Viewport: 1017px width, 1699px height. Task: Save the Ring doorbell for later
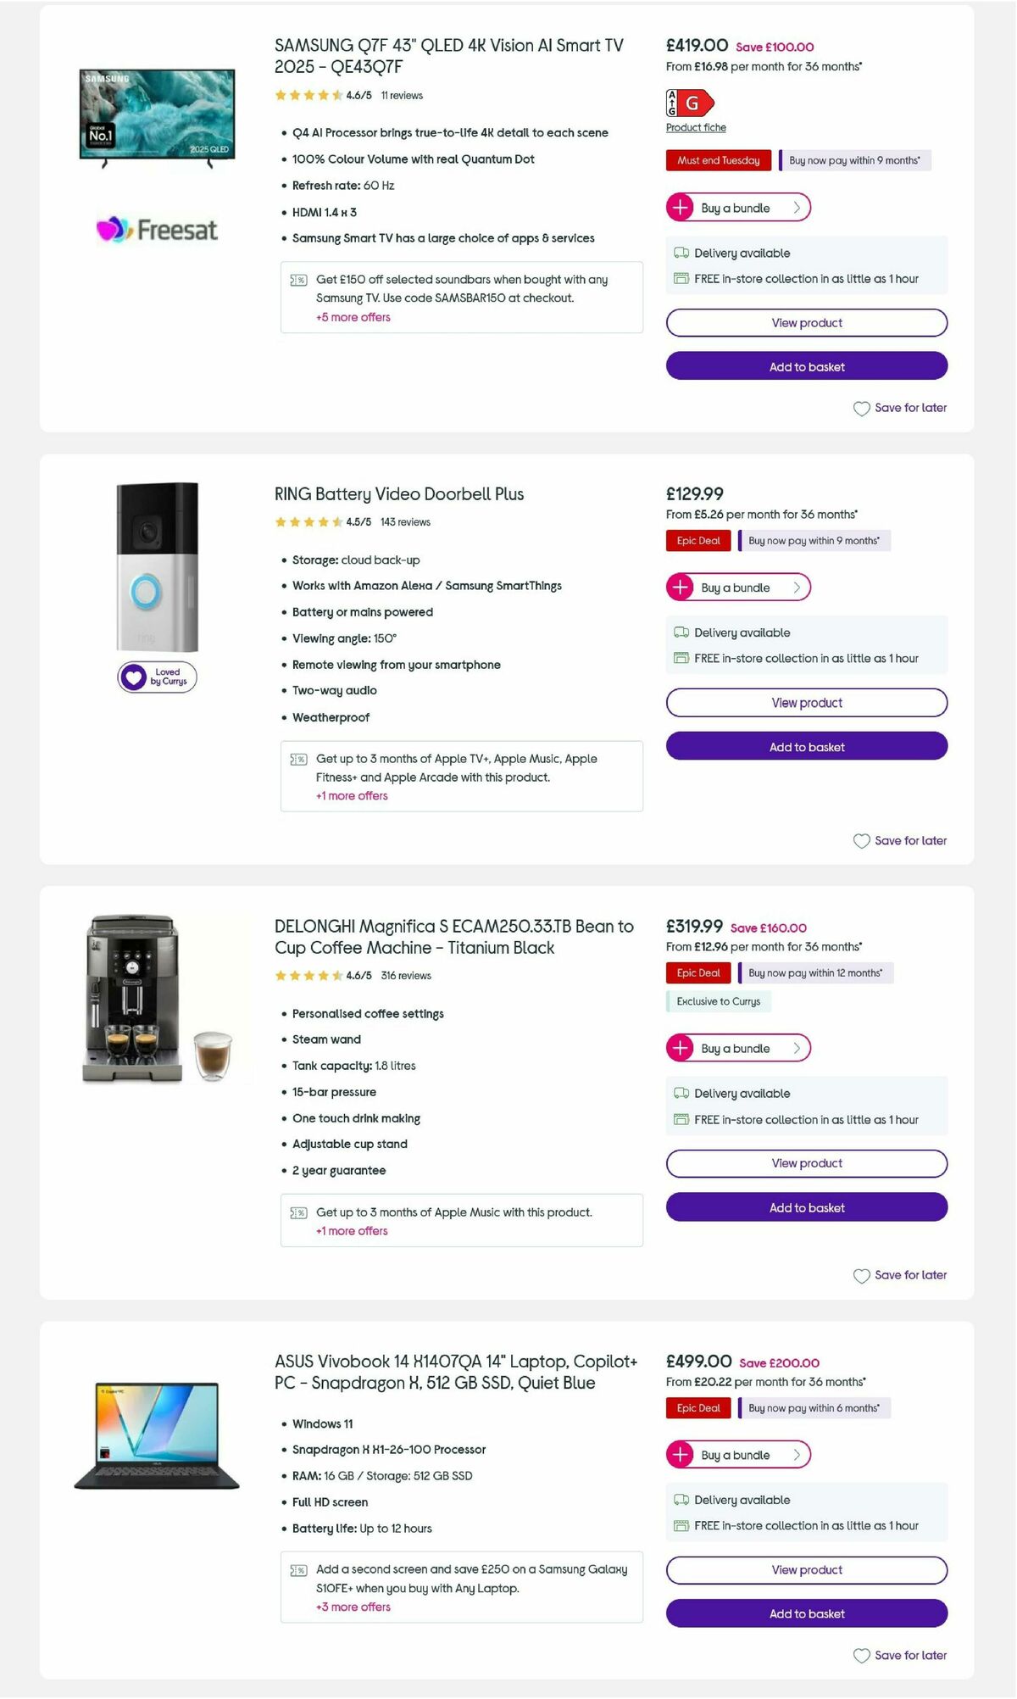pyautogui.click(x=900, y=840)
